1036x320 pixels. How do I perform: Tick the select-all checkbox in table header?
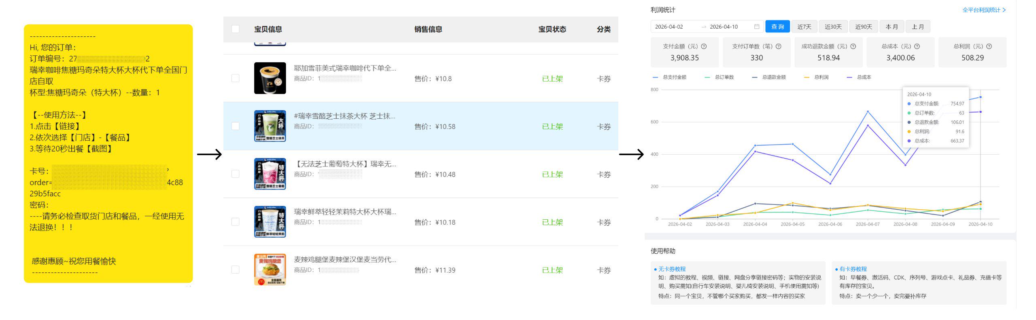[235, 29]
